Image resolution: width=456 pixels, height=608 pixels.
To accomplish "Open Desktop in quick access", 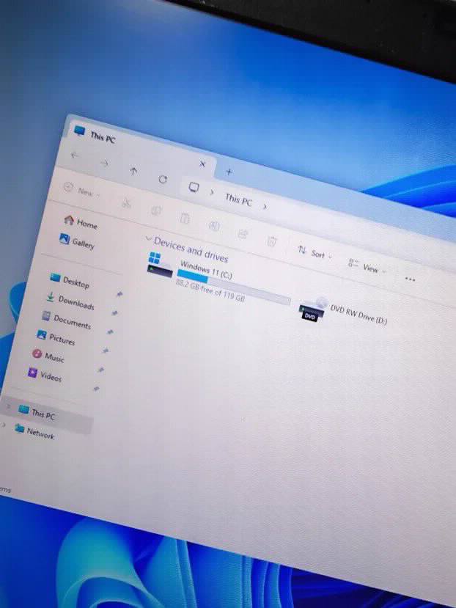I will 70,281.
